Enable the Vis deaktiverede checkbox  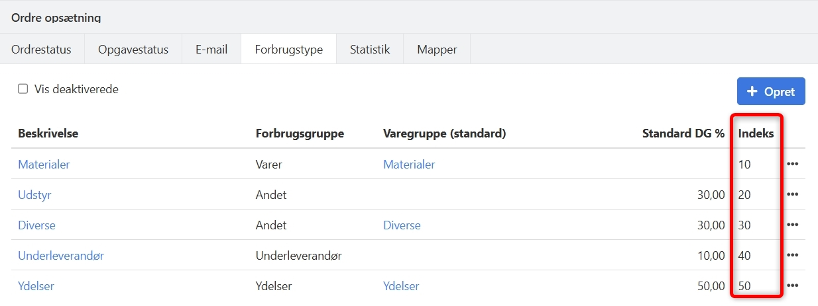coord(23,89)
